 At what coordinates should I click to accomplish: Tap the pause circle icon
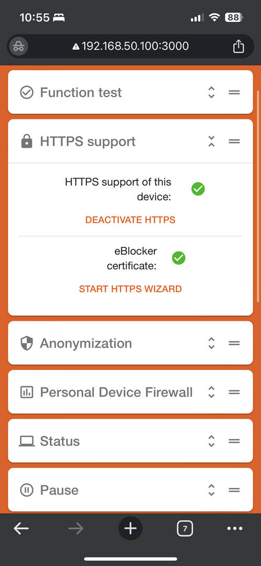pyautogui.click(x=27, y=490)
